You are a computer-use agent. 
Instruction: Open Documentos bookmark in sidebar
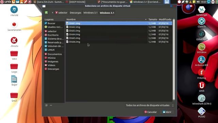(54, 54)
